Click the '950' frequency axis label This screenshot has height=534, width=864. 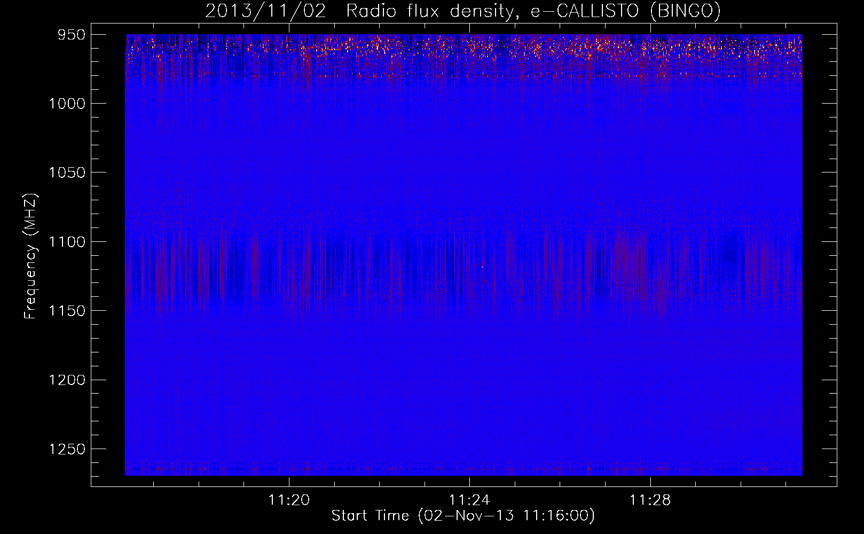click(x=72, y=35)
